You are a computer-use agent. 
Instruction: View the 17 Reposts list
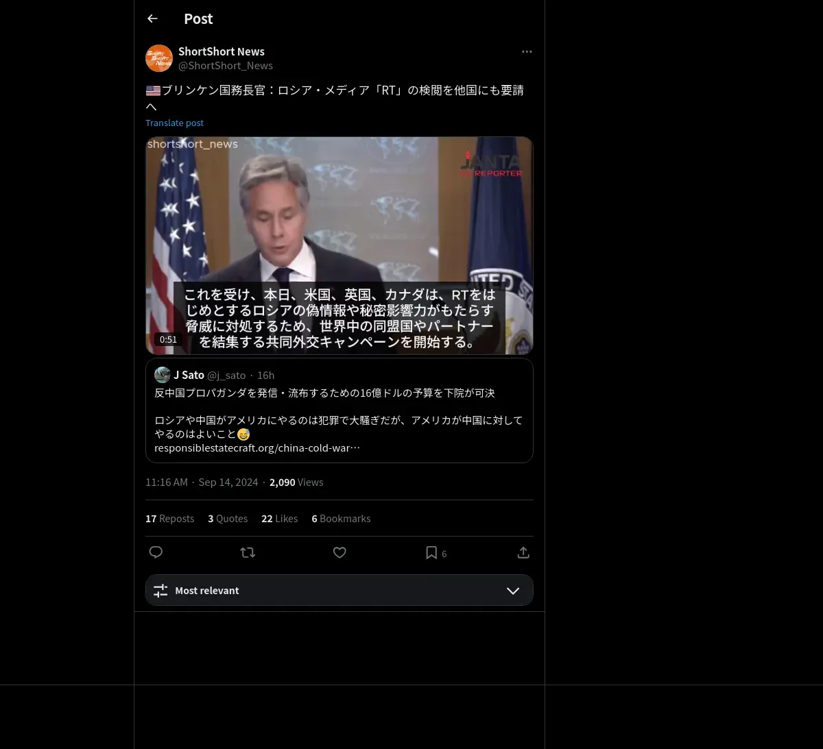(x=169, y=519)
